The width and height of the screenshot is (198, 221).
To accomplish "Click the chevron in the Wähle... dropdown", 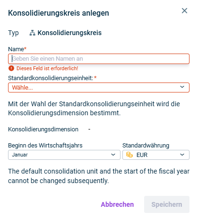I will click(182, 87).
